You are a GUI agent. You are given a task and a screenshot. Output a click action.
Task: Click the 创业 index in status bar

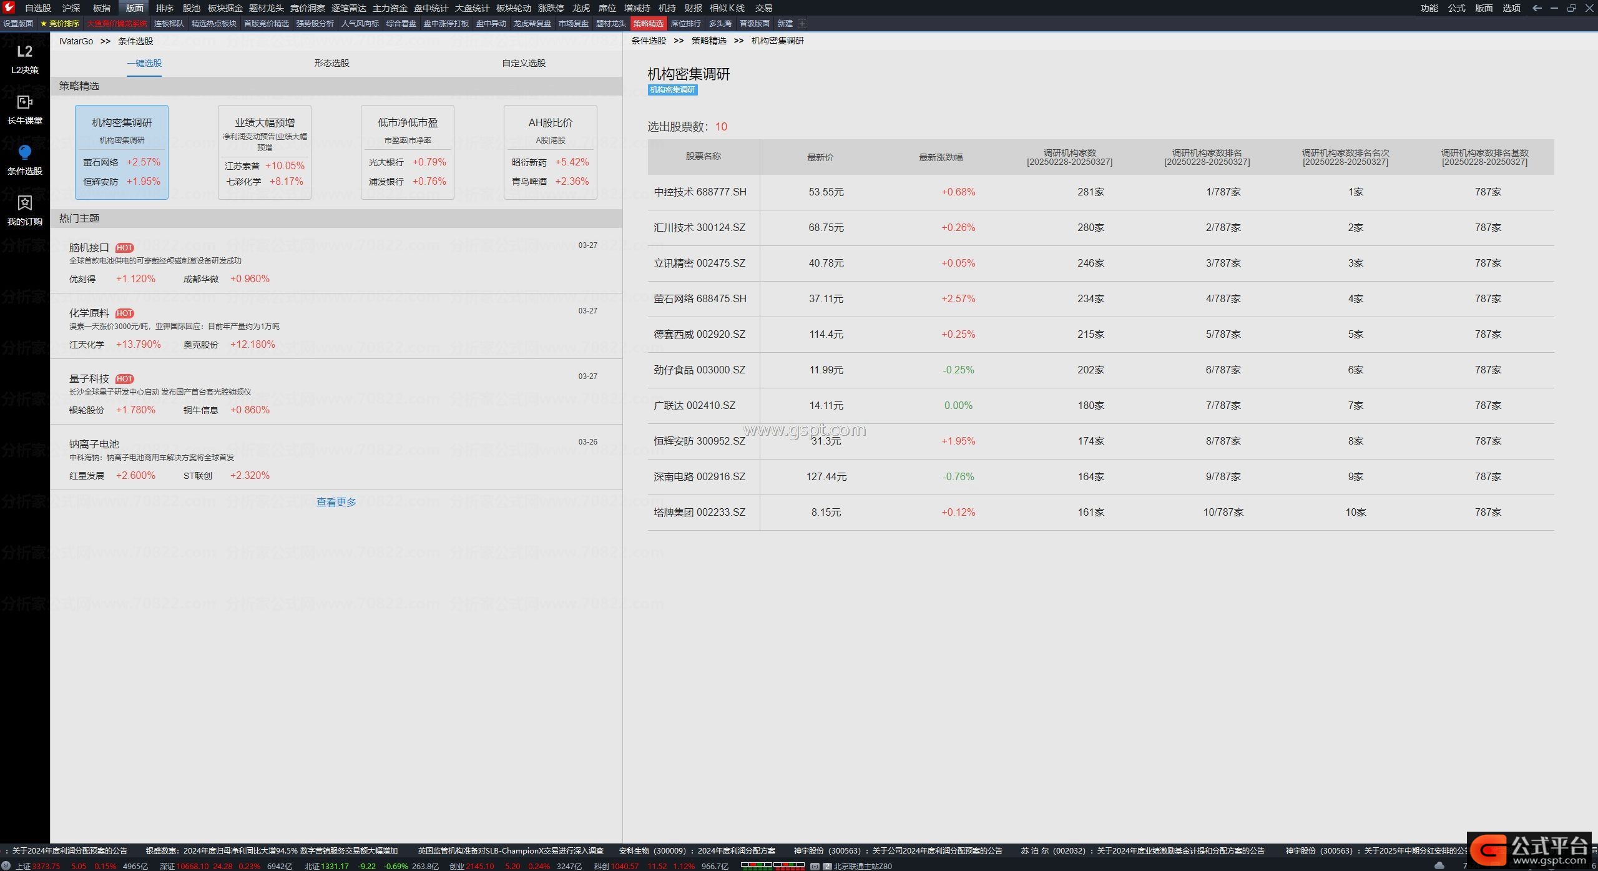click(x=457, y=866)
